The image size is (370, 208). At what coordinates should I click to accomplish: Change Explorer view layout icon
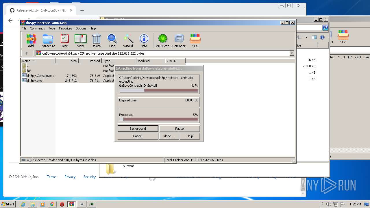pos(299,37)
